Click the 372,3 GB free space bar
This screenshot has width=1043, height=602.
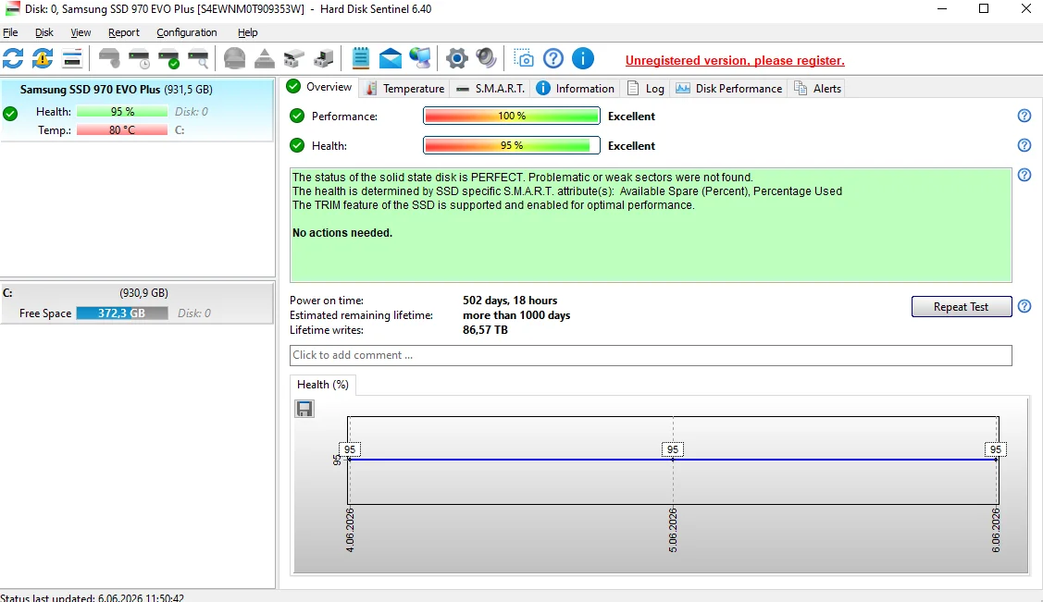[122, 313]
